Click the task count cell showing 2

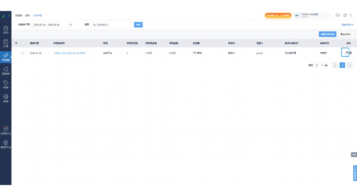point(127,53)
